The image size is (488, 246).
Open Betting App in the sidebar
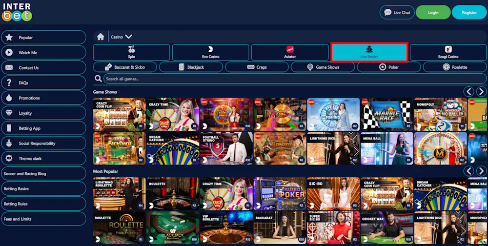click(x=43, y=128)
